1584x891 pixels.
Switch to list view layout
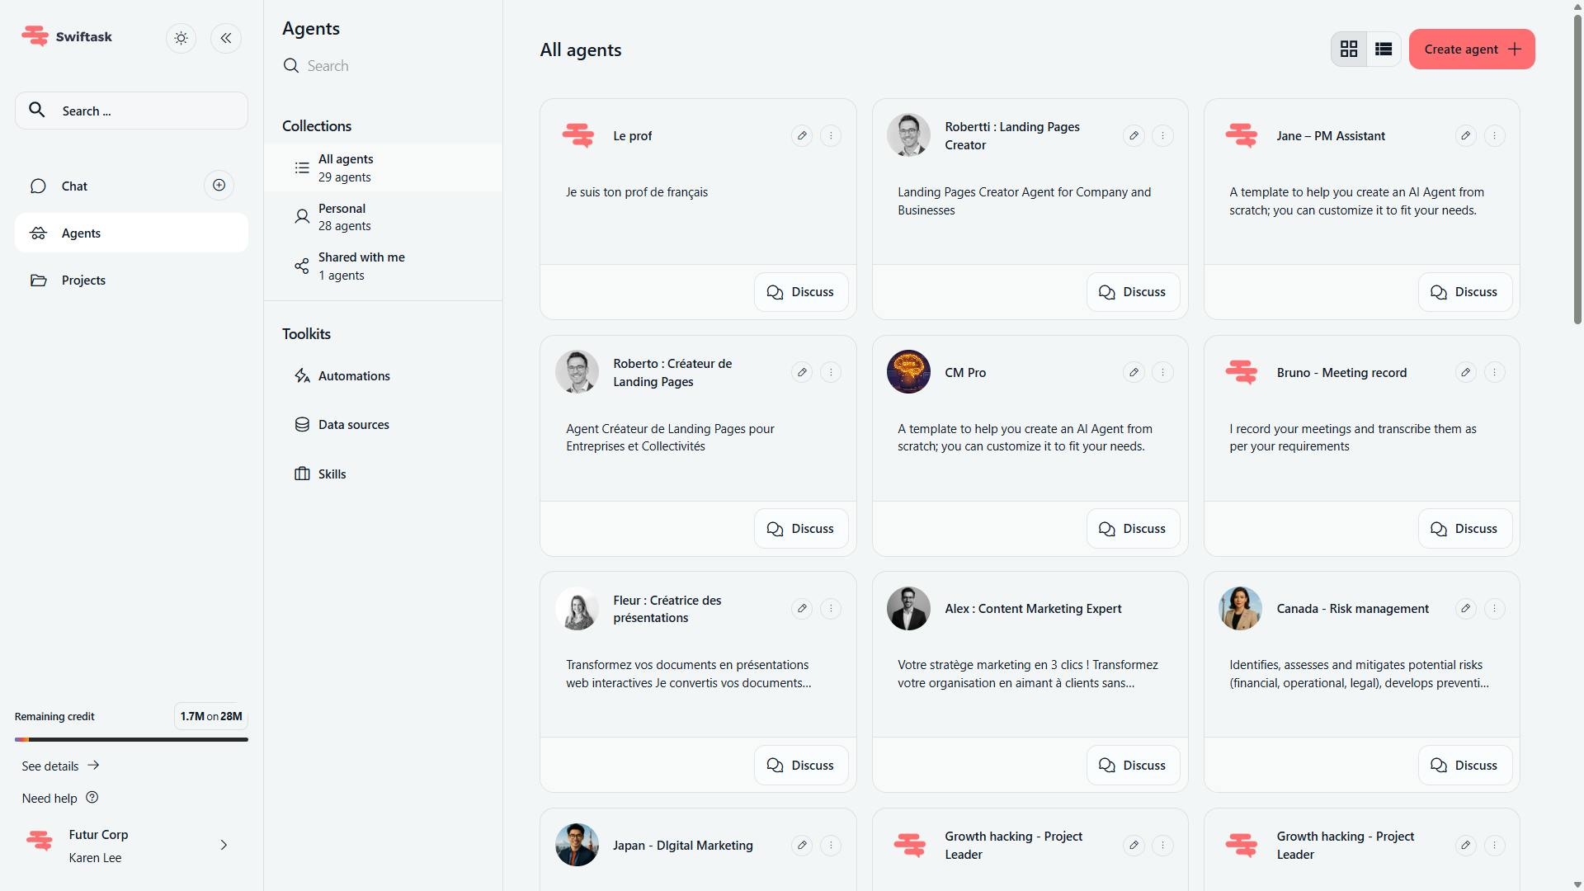[x=1384, y=49]
